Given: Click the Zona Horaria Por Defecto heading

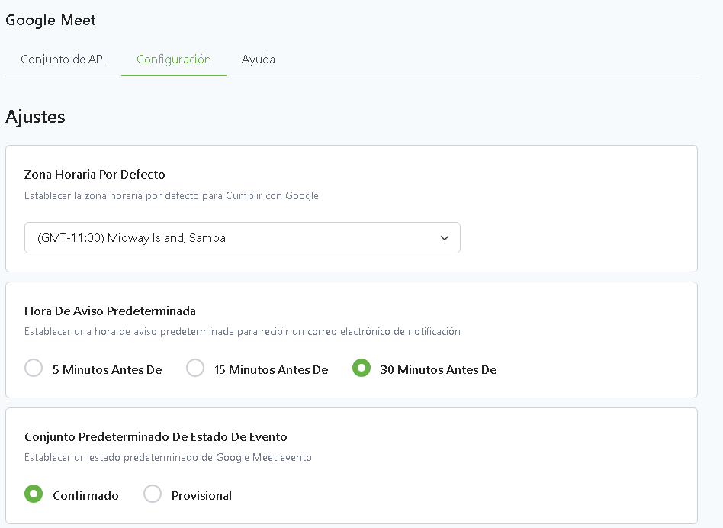Looking at the screenshot, I should pyautogui.click(x=95, y=175).
